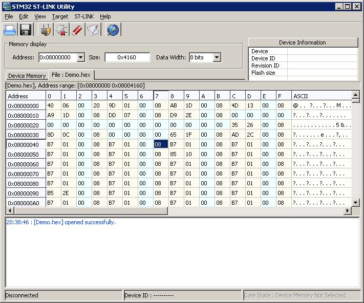
Task: Click the Device Information header button
Action: 303,42
